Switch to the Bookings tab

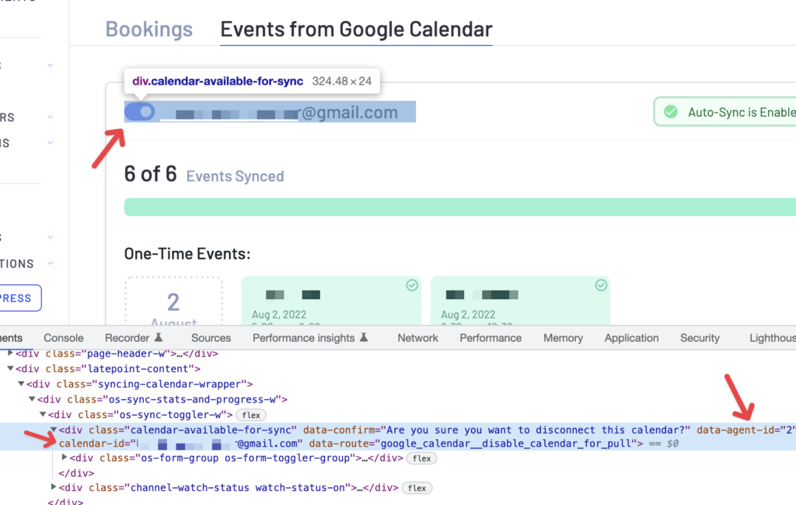coord(148,29)
